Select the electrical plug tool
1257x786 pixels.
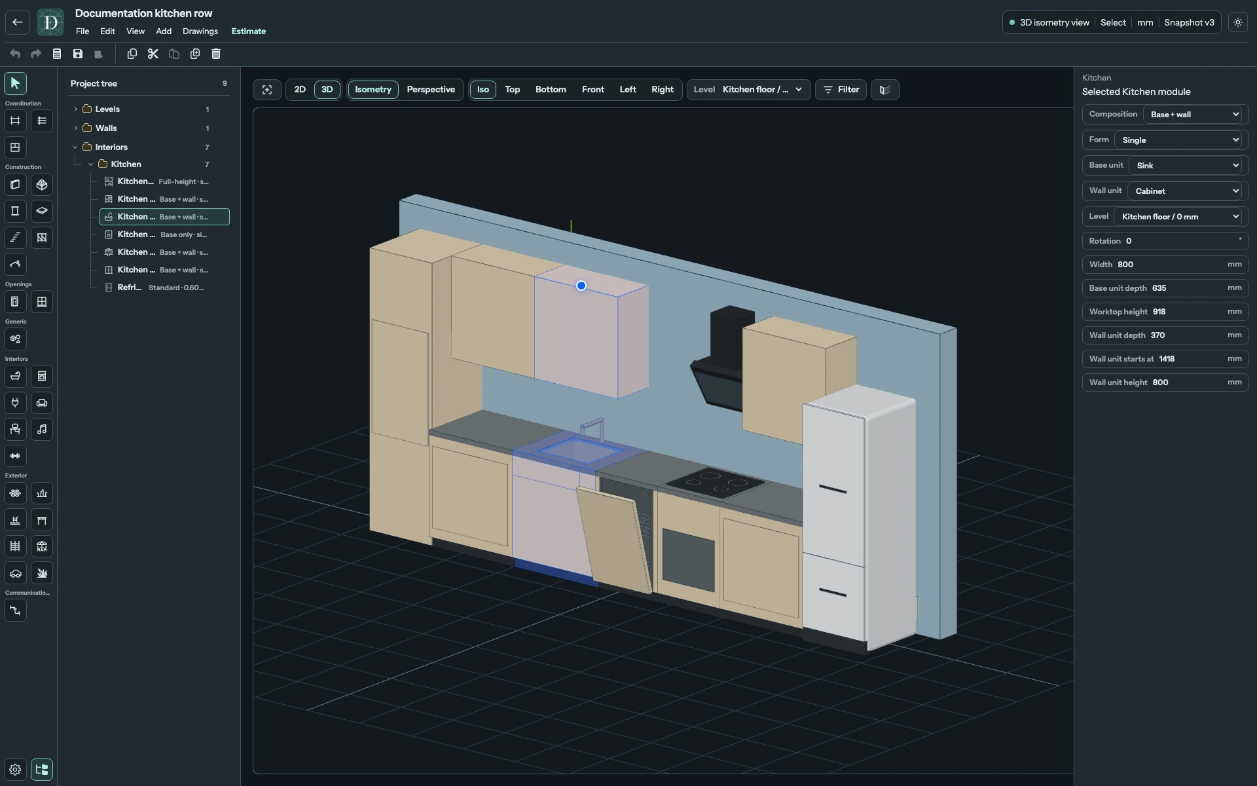(x=15, y=403)
